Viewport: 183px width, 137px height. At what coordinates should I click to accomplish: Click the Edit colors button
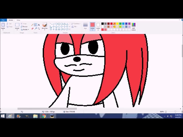click(x=134, y=27)
